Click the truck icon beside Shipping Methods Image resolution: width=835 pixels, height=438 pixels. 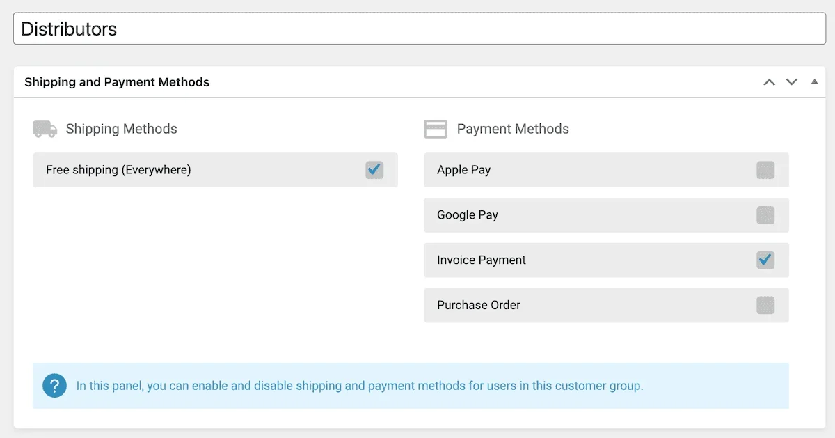(44, 129)
